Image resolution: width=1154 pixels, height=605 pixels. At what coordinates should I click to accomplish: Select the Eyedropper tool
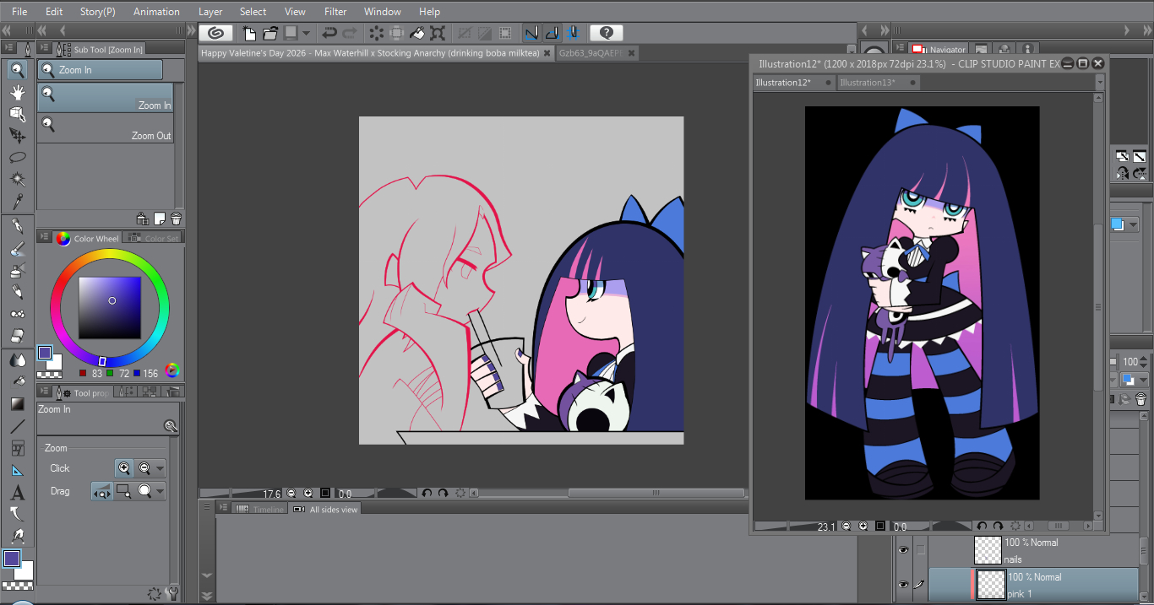click(x=17, y=202)
